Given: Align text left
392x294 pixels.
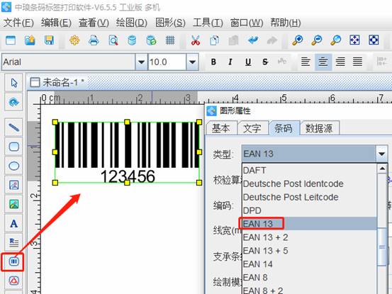Looking at the screenshot, I should (x=306, y=62).
